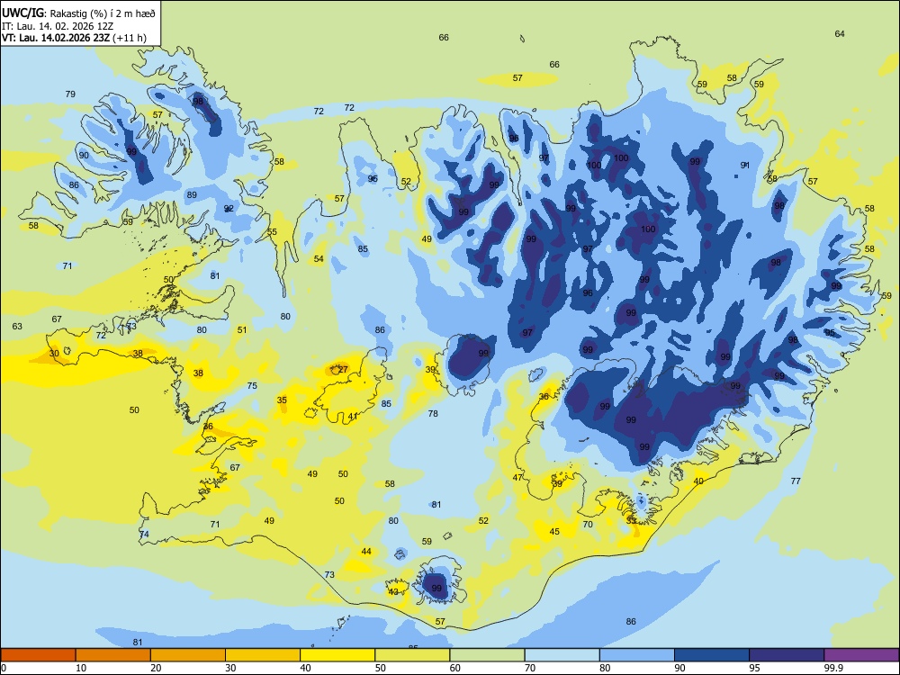This screenshot has height=675, width=900.
Task: Select the humidity value 44
Action: [366, 552]
